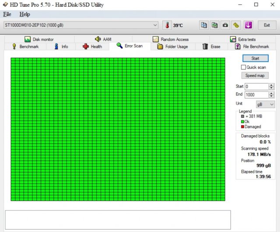Image resolution: width=280 pixels, height=232 pixels.
Task: Click the copy text to clipboard icon
Action: click(x=204, y=25)
